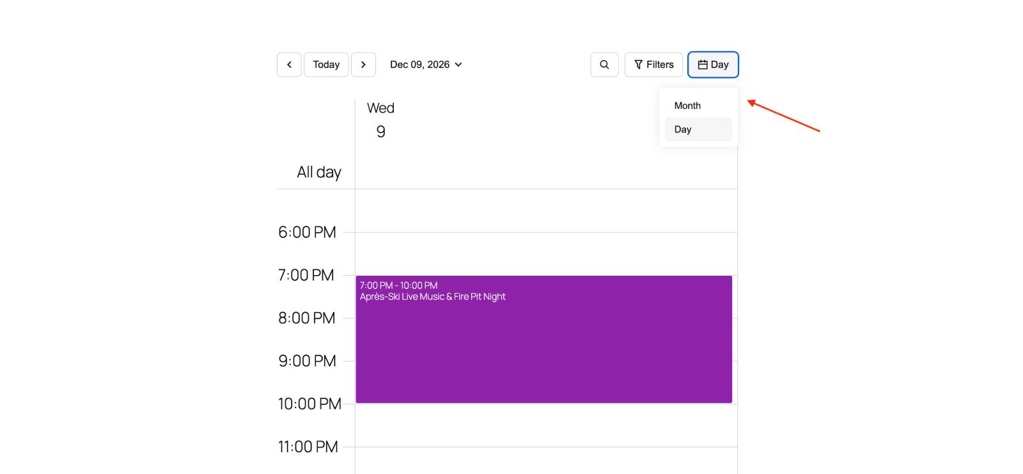Open search with the magnifier icon
Screen dimensions: 1023x474
(604, 65)
